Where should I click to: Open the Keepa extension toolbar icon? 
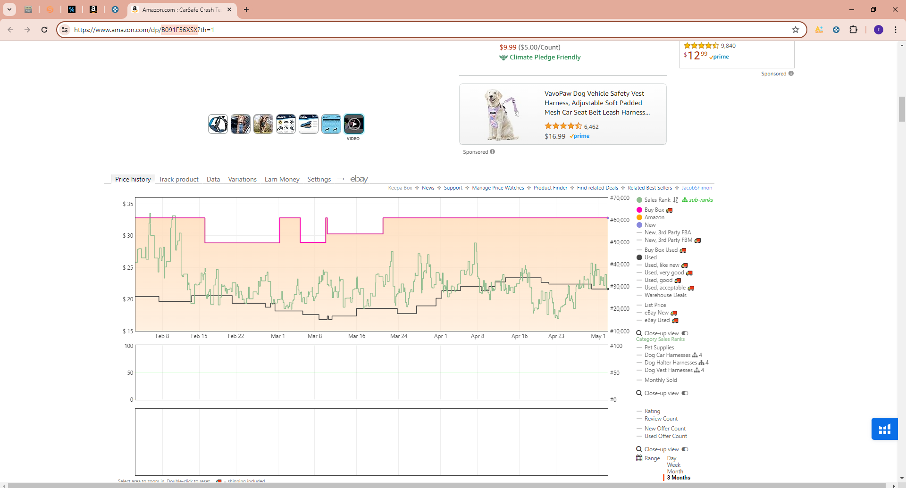click(836, 30)
